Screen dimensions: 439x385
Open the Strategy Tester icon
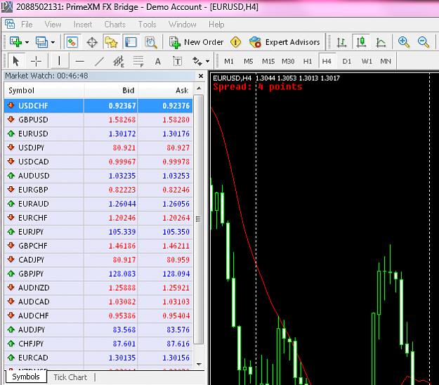coord(150,43)
